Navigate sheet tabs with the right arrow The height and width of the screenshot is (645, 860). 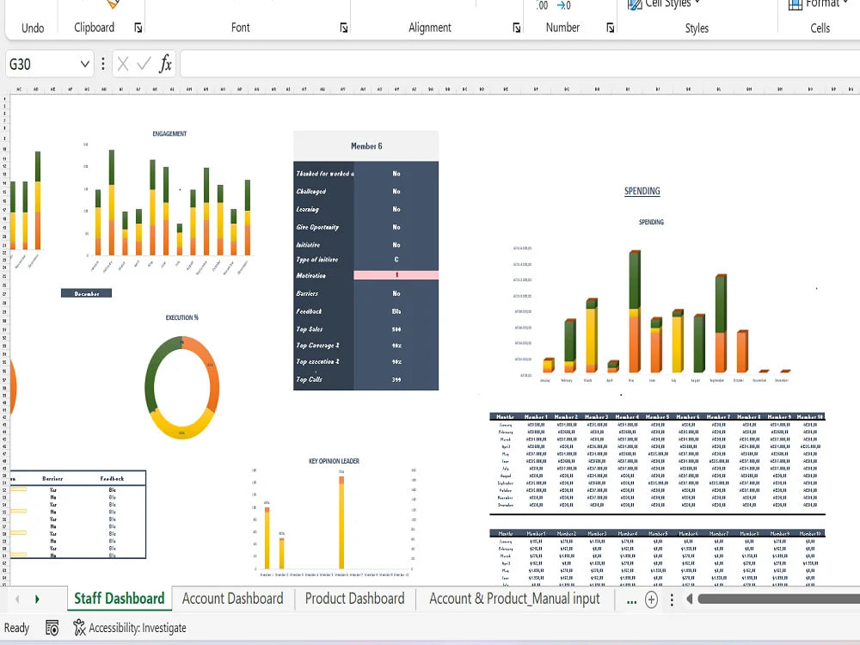(x=37, y=599)
